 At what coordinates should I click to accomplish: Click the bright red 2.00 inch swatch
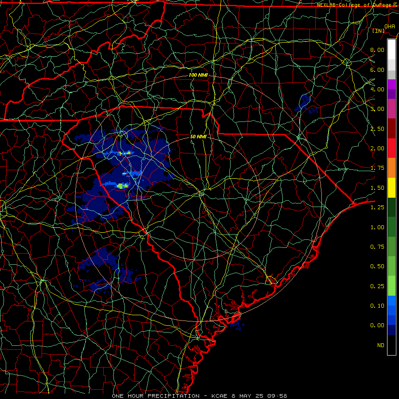click(x=391, y=148)
